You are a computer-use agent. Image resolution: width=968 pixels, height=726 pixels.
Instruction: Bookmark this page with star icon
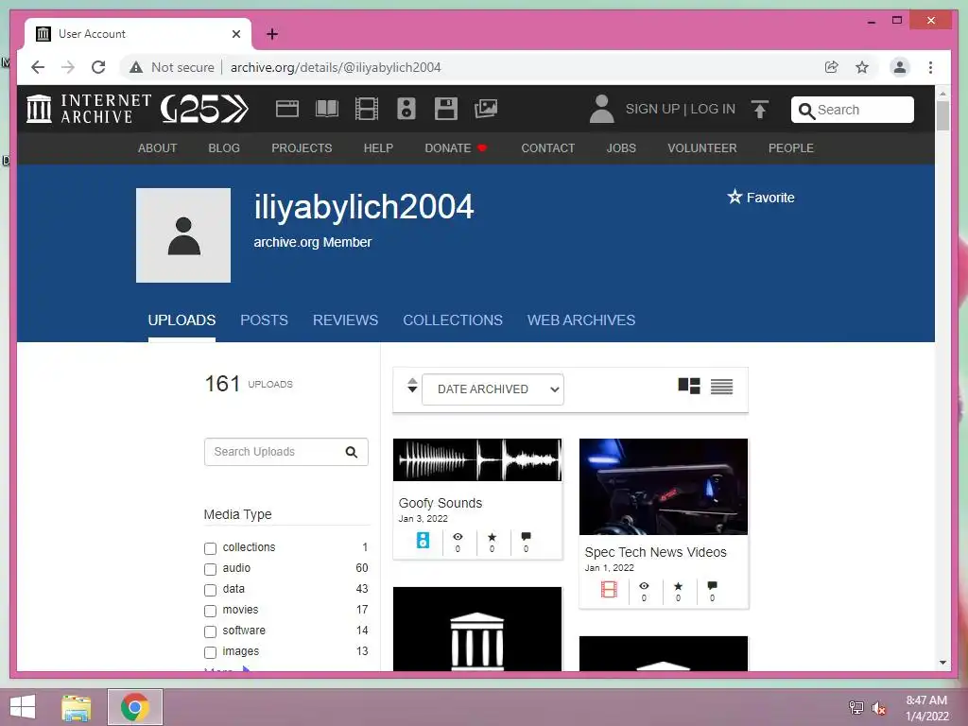pyautogui.click(x=862, y=67)
